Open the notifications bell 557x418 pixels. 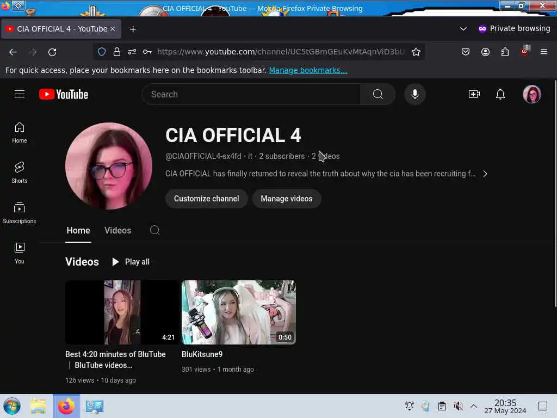coord(500,94)
